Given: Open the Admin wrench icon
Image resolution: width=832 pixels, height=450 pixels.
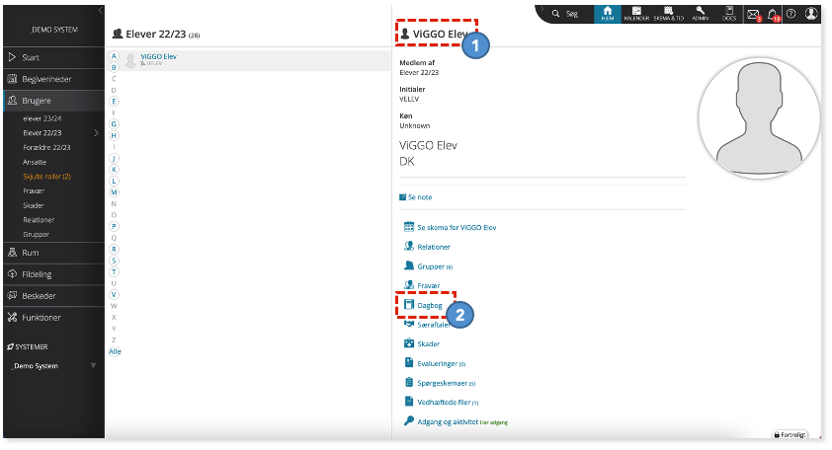Looking at the screenshot, I should [x=701, y=14].
